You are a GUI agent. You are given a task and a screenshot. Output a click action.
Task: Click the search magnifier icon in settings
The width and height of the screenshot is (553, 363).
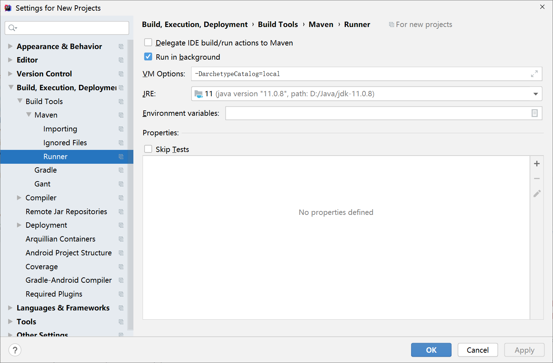[13, 28]
